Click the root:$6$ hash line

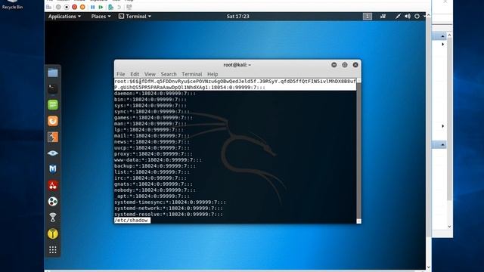tap(235, 84)
